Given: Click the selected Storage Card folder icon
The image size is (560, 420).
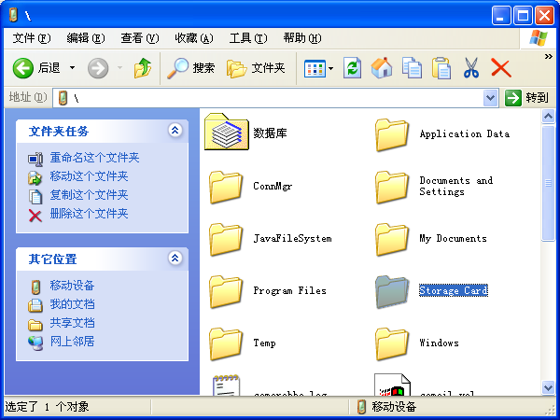Looking at the screenshot, I should [392, 291].
